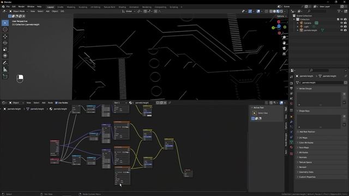
Task: Select the Add Cube tool
Action: pos(5,77)
